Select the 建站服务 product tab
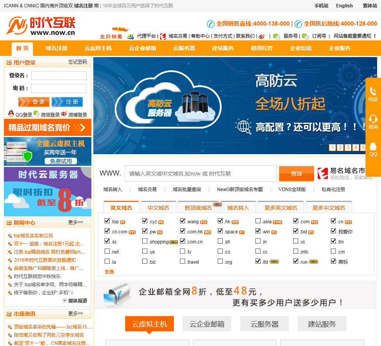 322,324
